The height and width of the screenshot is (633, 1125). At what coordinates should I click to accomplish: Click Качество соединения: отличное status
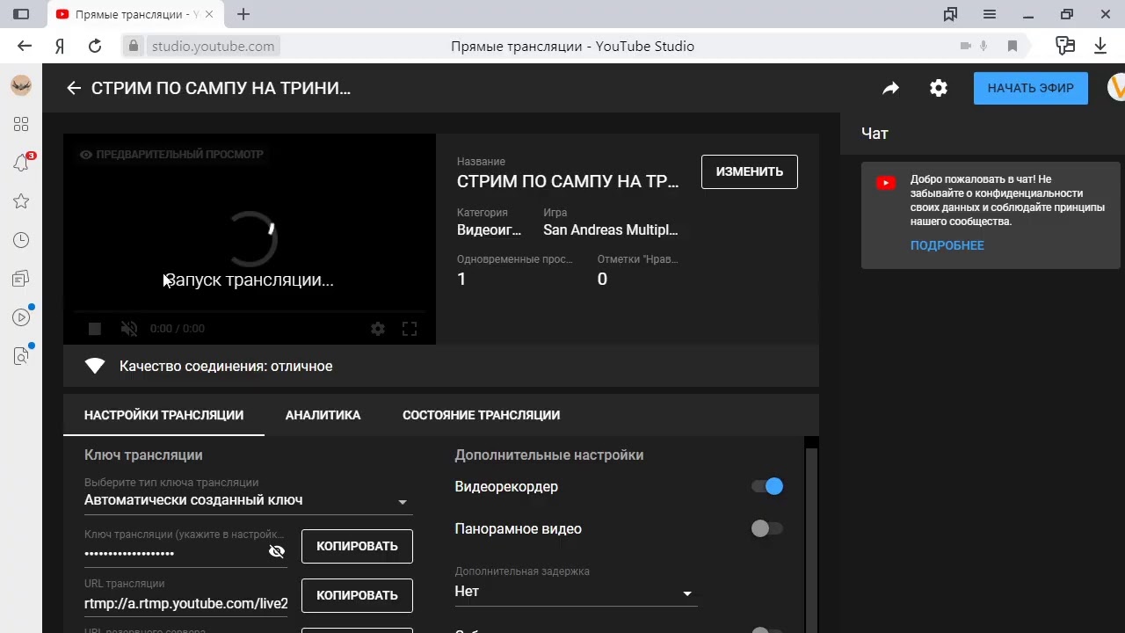click(226, 366)
